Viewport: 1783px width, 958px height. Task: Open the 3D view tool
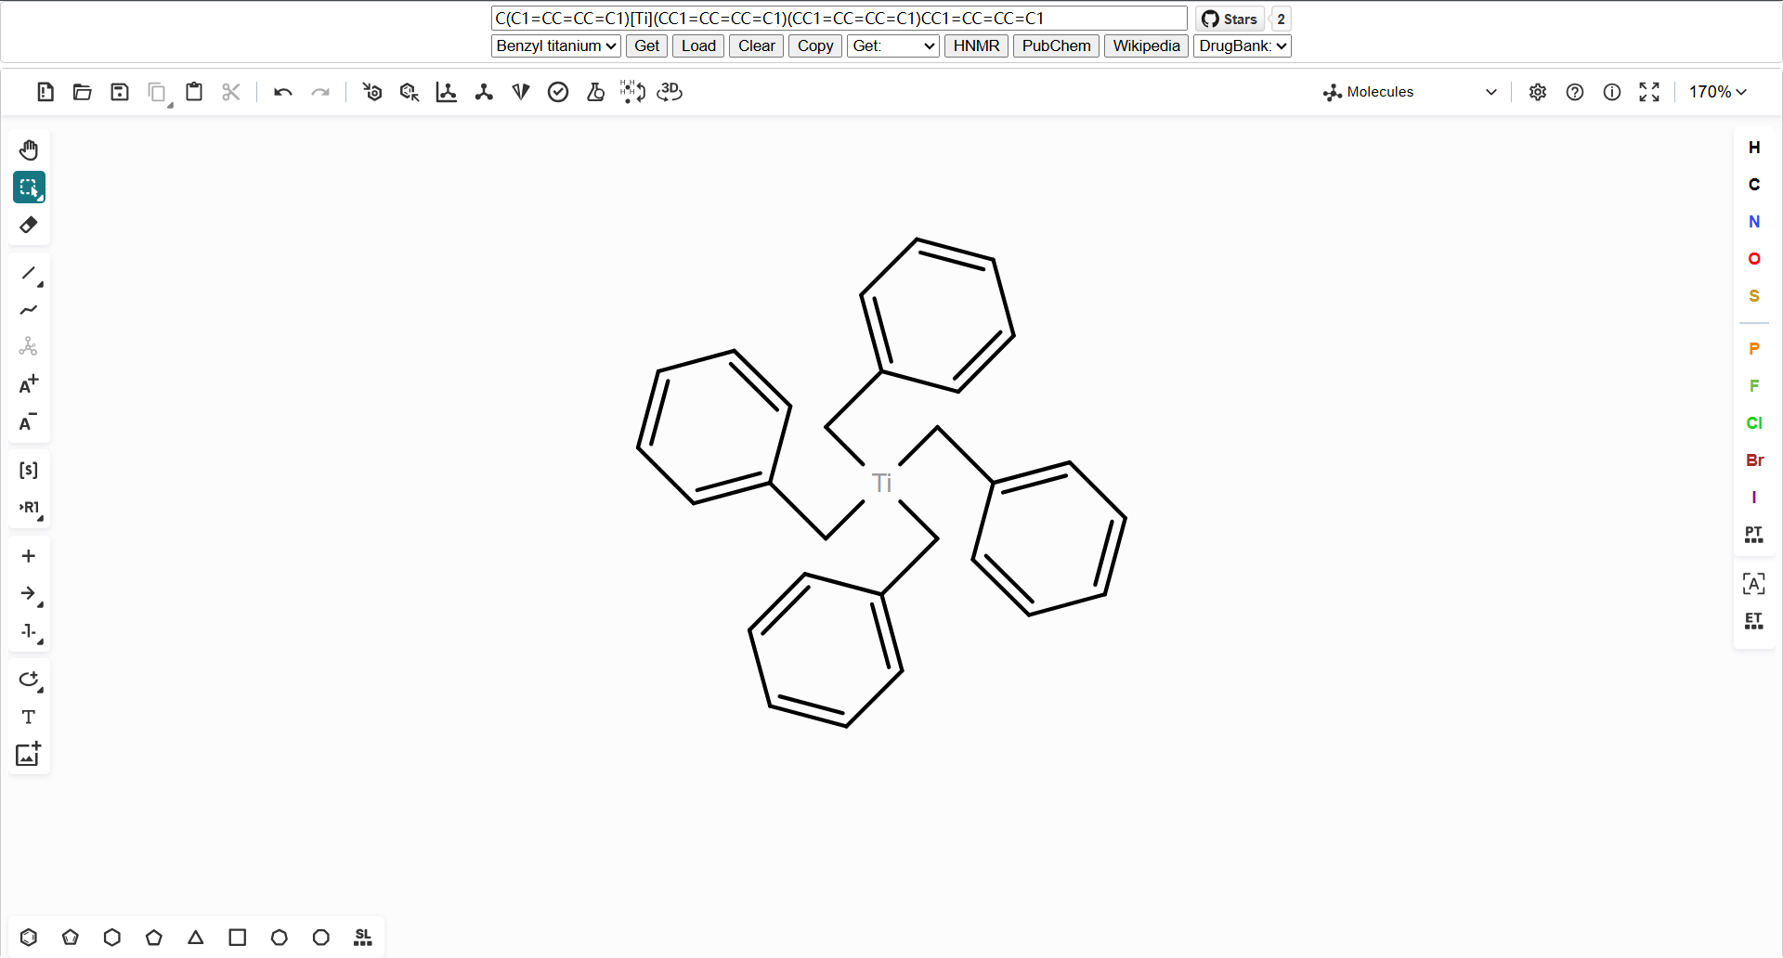[x=669, y=92]
